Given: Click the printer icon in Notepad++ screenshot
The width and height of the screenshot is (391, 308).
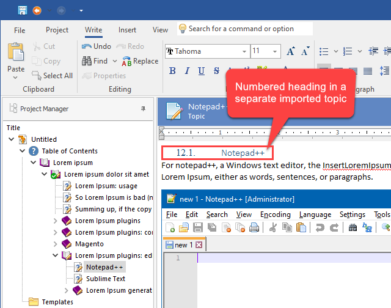Looking at the screenshot, I should pyautogui.click(x=254, y=227).
